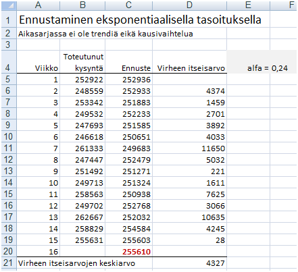Select row 4 header
298x272 pixels.
9,62
